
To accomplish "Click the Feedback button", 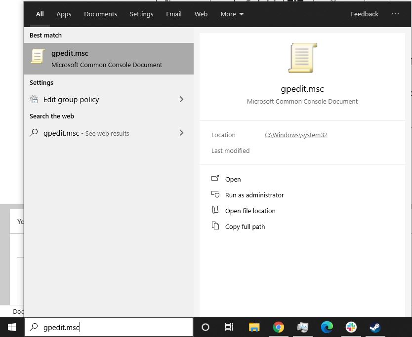I will [364, 14].
